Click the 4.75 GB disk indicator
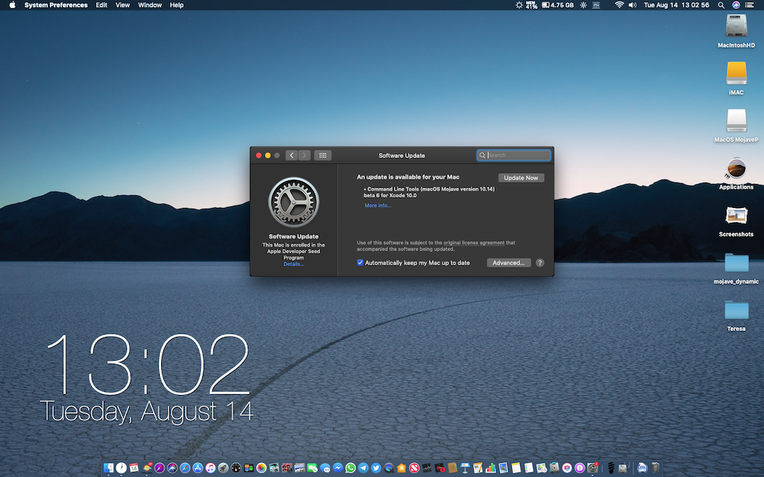This screenshot has height=477, width=764. (x=558, y=5)
